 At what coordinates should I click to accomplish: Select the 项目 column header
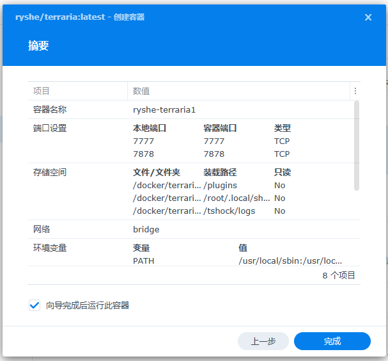pos(78,91)
